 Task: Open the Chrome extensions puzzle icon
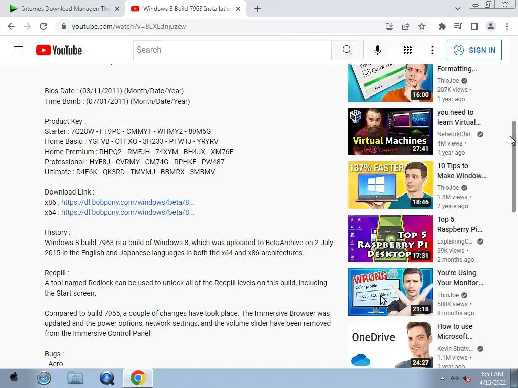pos(442,26)
